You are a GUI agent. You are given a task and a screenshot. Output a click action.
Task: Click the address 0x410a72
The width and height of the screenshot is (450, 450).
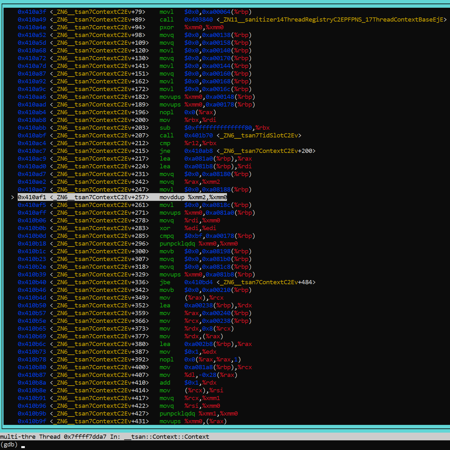(x=32, y=58)
